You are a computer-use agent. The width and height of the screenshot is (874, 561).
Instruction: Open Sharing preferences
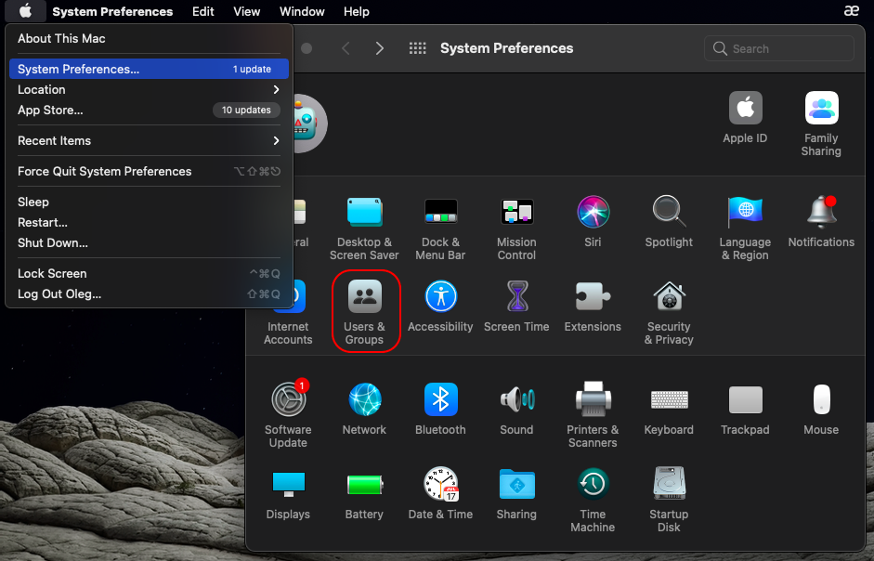pyautogui.click(x=516, y=493)
